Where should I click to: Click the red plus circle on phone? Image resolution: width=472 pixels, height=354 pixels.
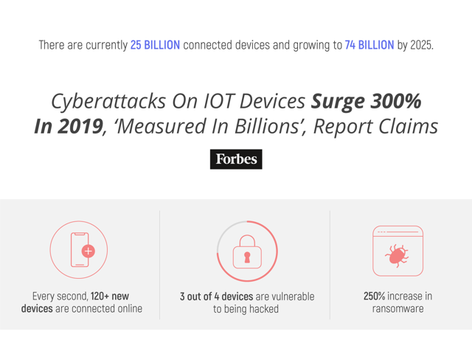[x=88, y=251]
